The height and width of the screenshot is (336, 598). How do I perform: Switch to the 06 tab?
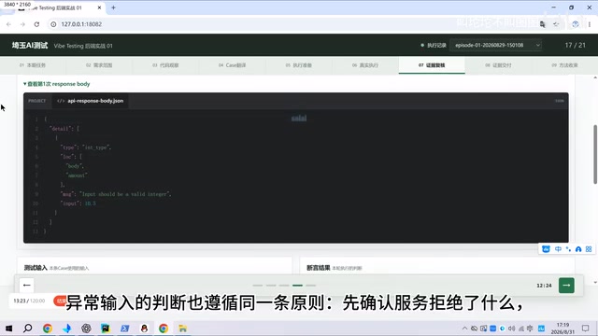point(365,65)
